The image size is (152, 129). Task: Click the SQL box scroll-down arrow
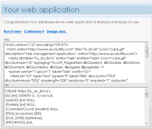147,124
